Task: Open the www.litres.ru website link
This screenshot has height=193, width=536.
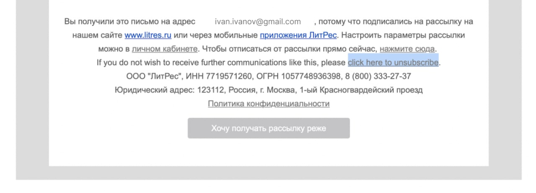Action: point(148,35)
